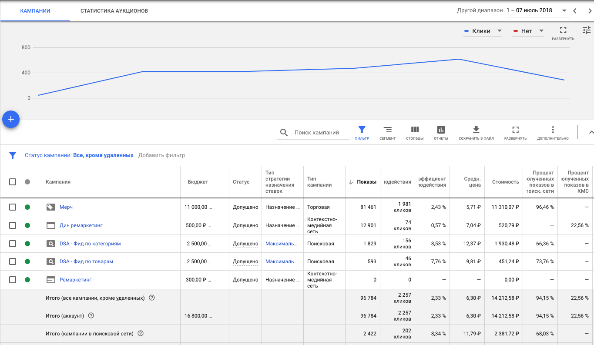Image resolution: width=594 pixels, height=345 pixels.
Task: Click Мерч budget cell 11 000,00
Action: coord(198,207)
